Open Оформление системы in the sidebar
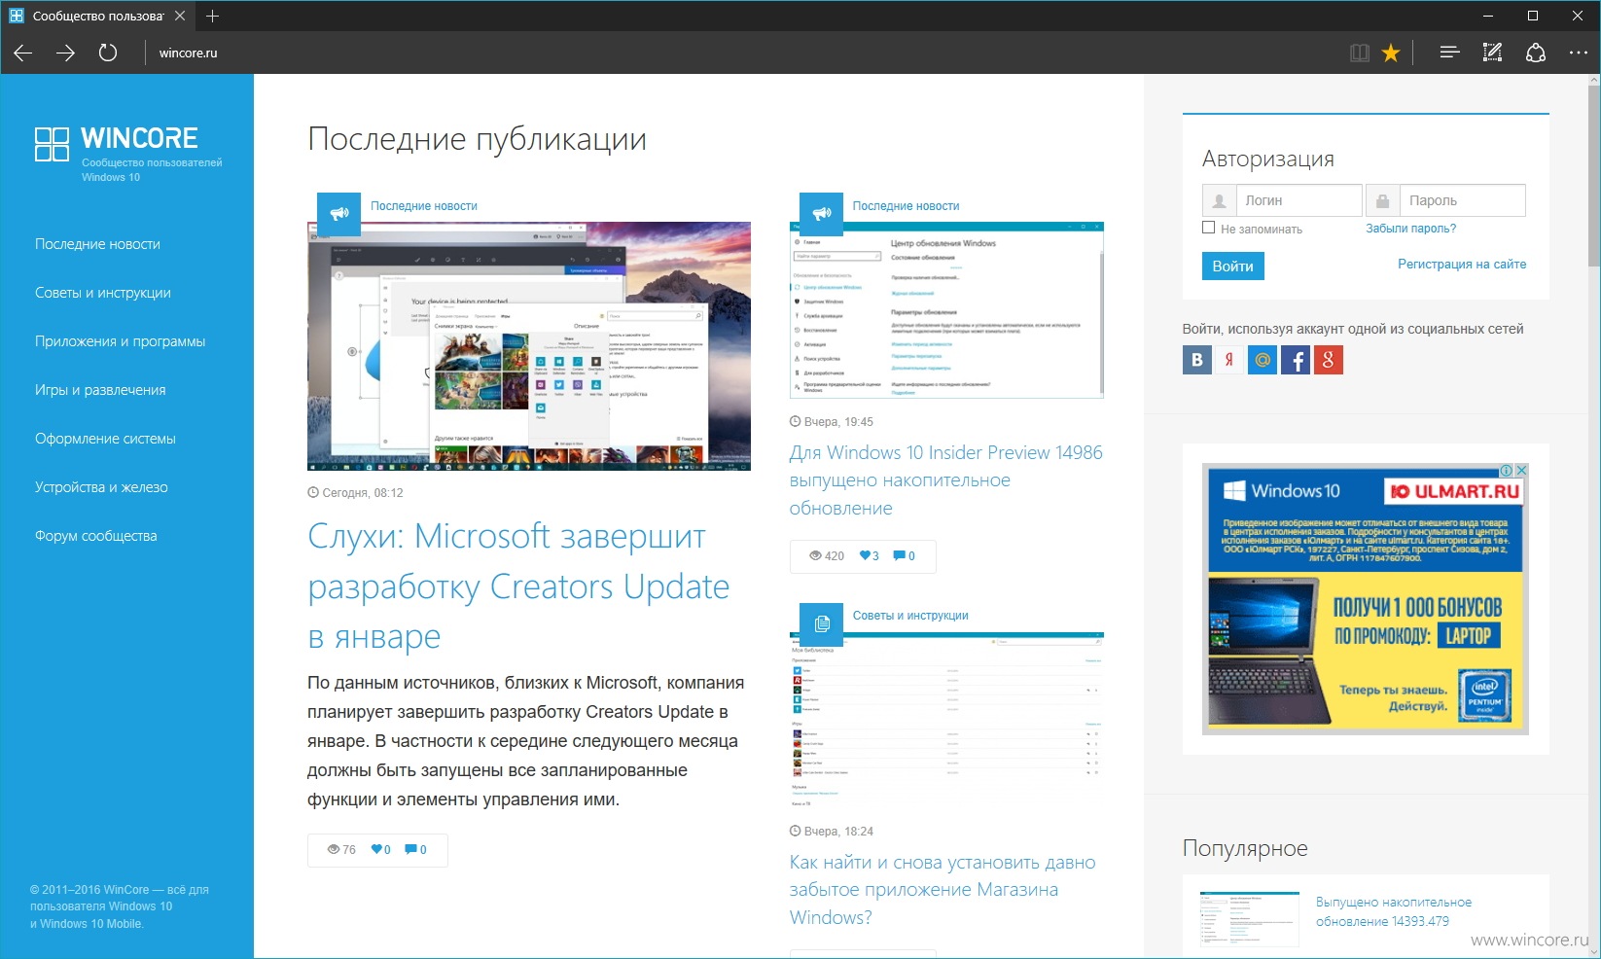The height and width of the screenshot is (959, 1601). [x=105, y=439]
